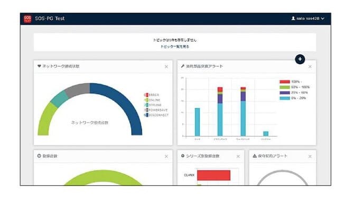Click the SOS-PG Test title

pos(50,18)
